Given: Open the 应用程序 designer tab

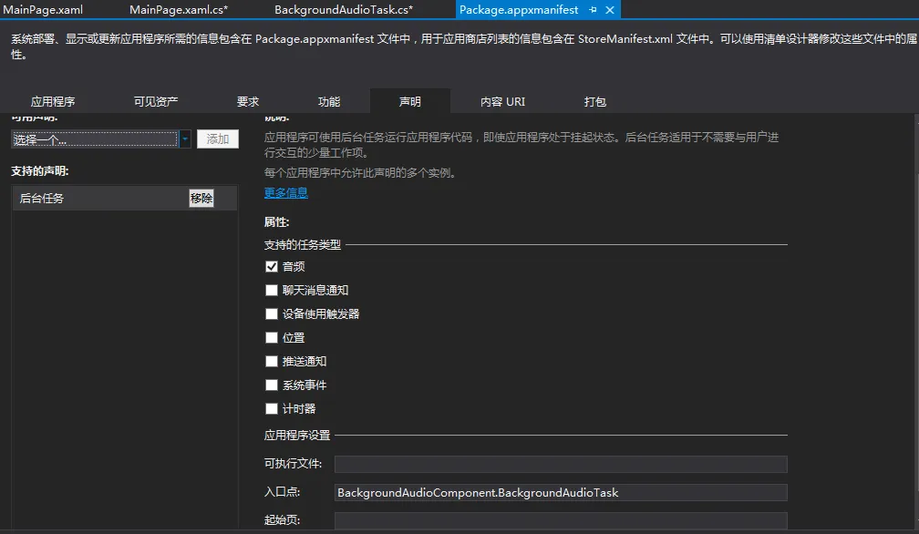Looking at the screenshot, I should coord(53,102).
